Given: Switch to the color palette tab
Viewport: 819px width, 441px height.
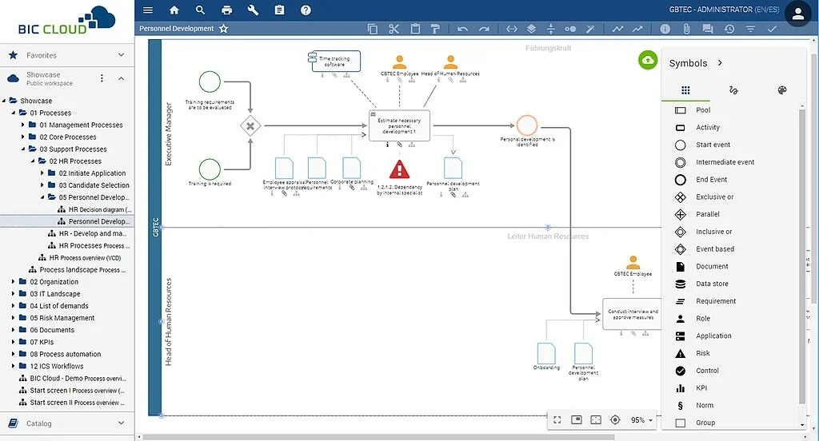Looking at the screenshot, I should pos(781,90).
